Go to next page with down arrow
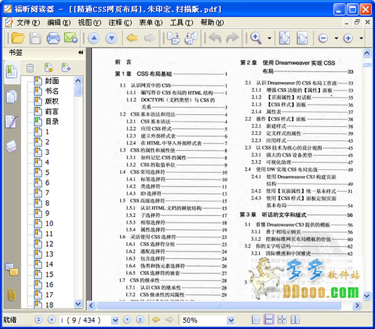This screenshot has width=375, height=329. 111,37
